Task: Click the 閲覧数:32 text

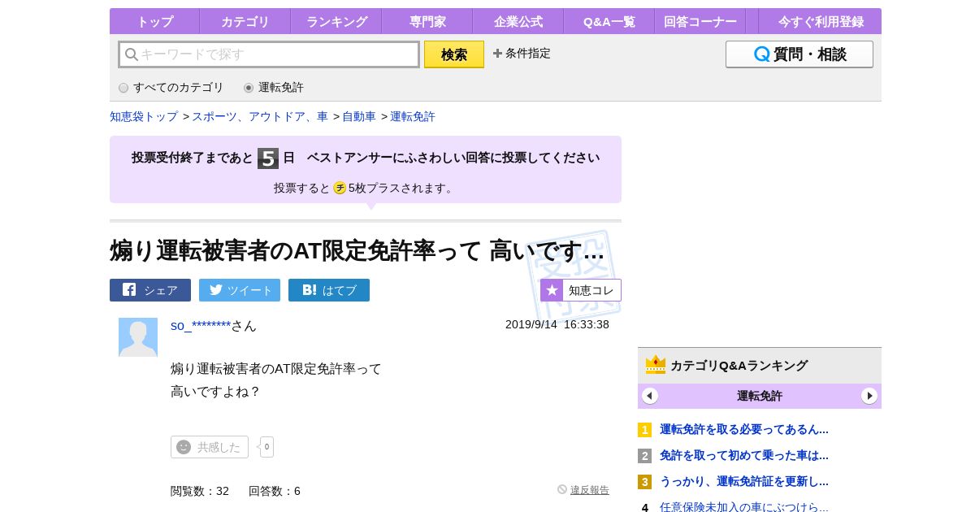Action: pos(200,491)
